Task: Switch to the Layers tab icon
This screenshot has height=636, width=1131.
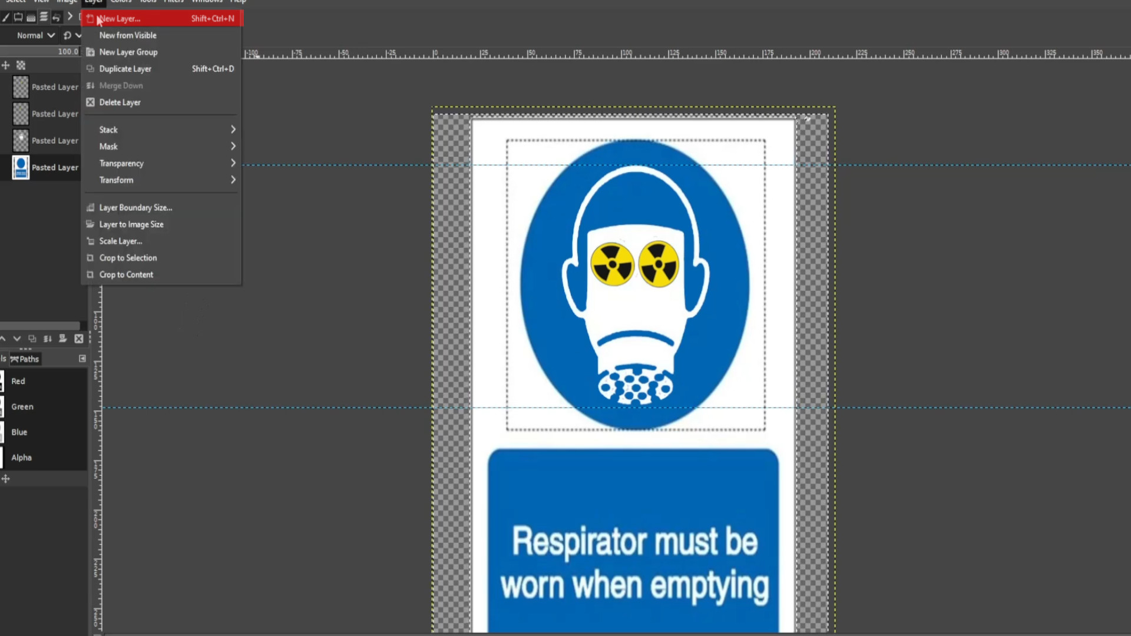Action: pyautogui.click(x=44, y=17)
